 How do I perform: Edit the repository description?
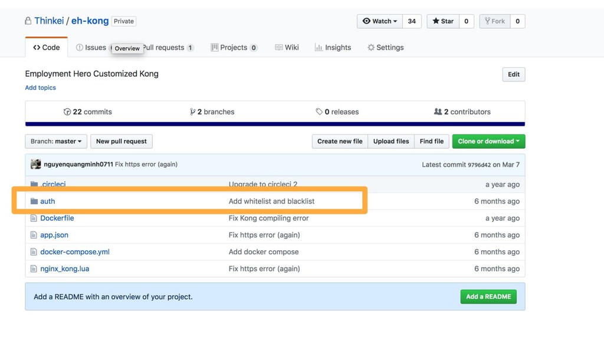(514, 74)
